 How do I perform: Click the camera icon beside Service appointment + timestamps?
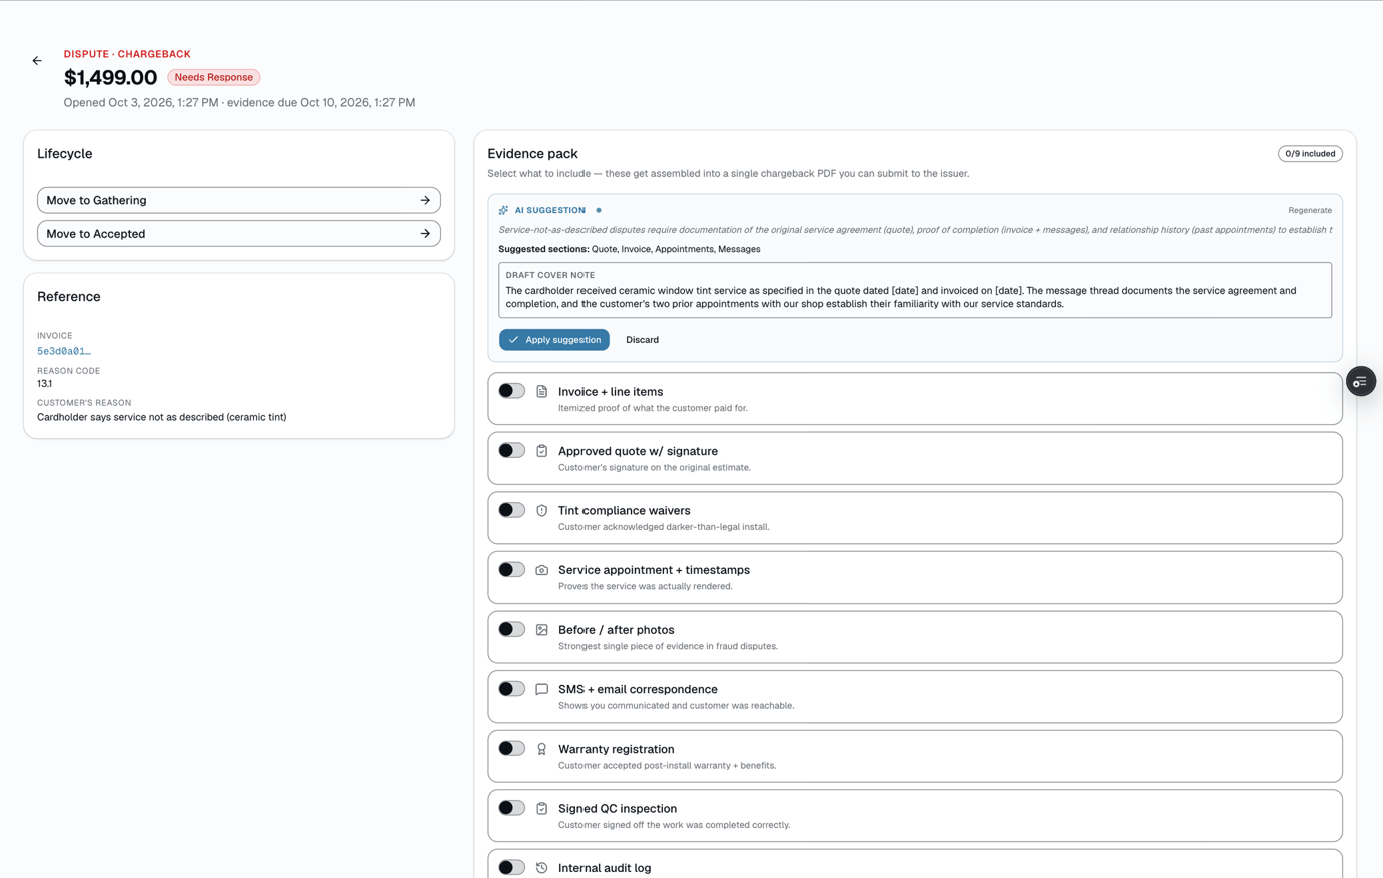[x=542, y=570]
